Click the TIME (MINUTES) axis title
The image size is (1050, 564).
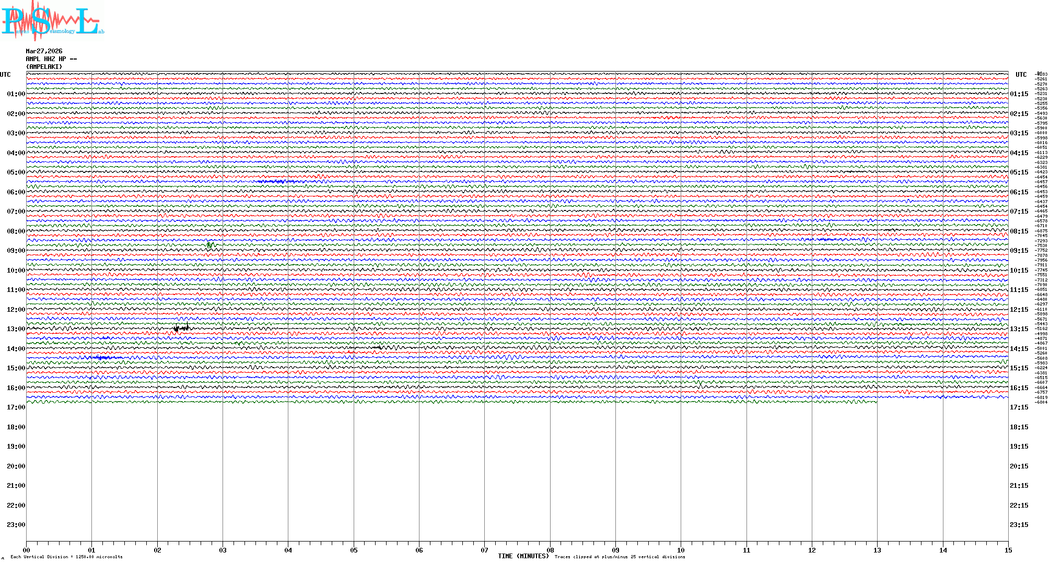(523, 556)
